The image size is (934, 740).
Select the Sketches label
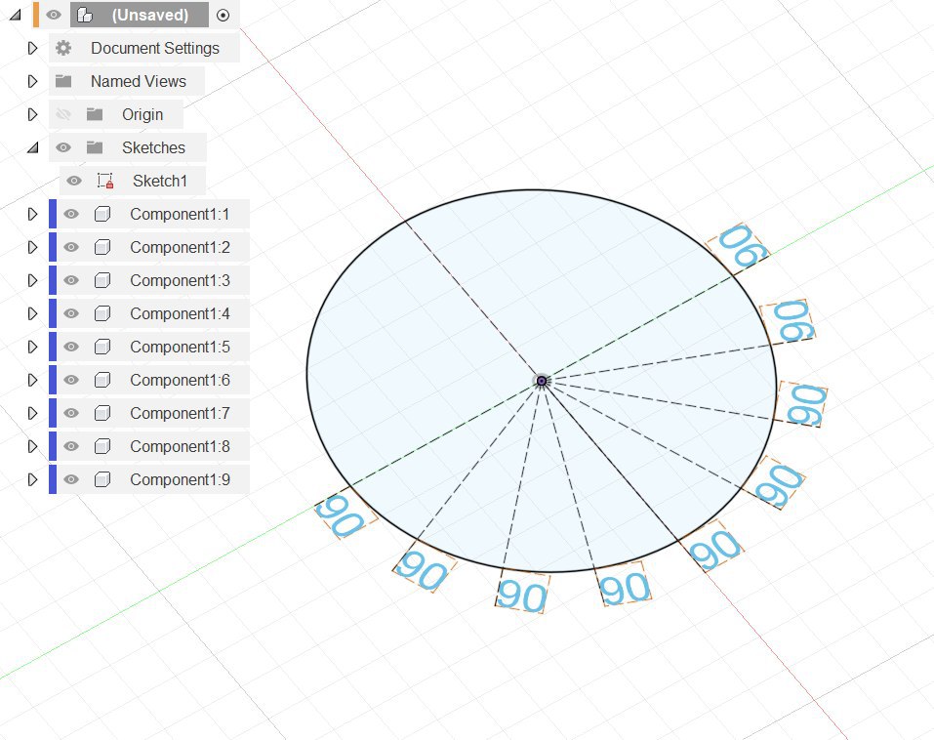pyautogui.click(x=153, y=147)
